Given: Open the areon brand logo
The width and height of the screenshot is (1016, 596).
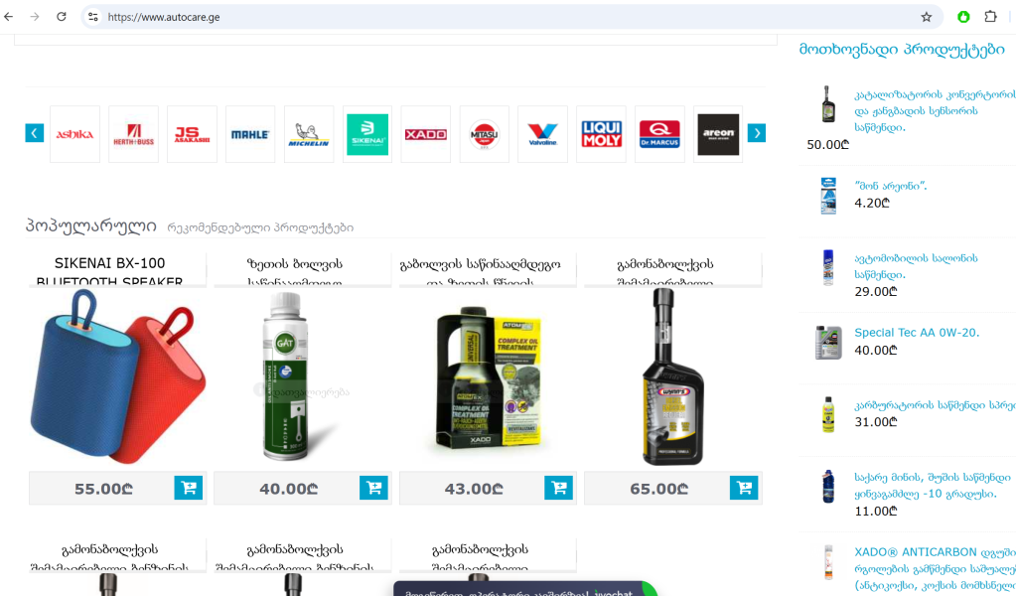Looking at the screenshot, I should point(718,134).
